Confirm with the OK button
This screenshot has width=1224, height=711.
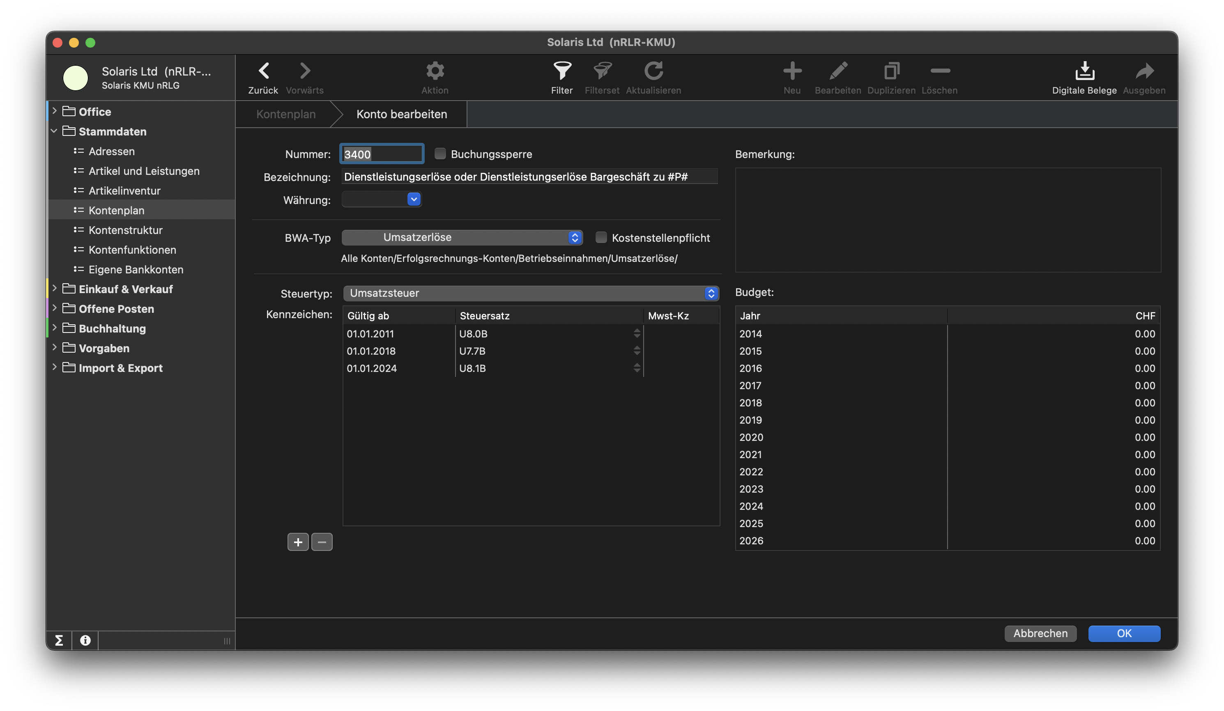click(x=1124, y=633)
